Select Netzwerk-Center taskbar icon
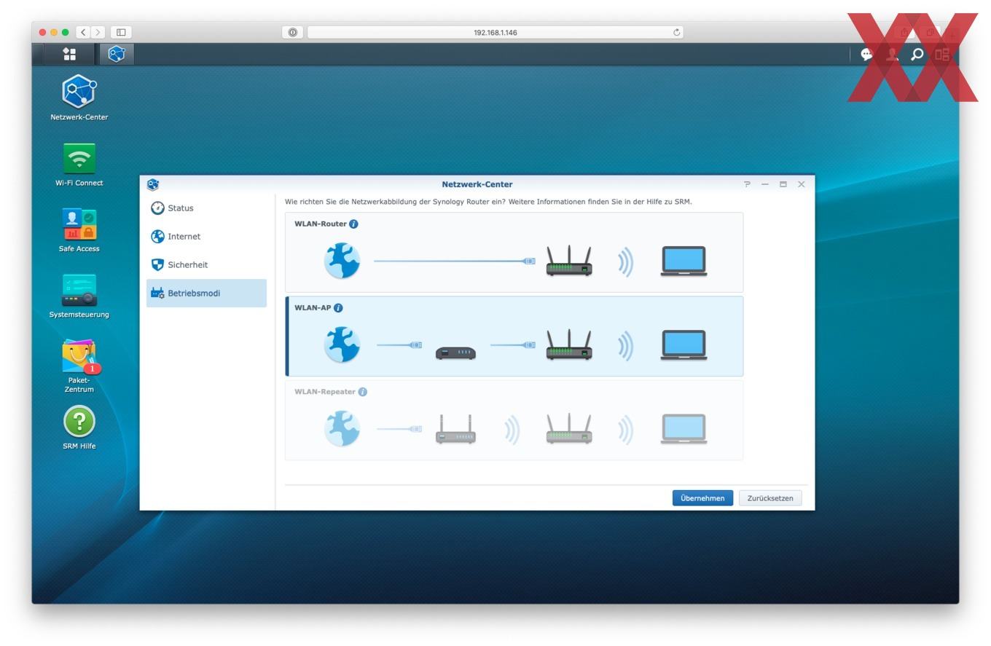This screenshot has height=646, width=991. (x=117, y=54)
